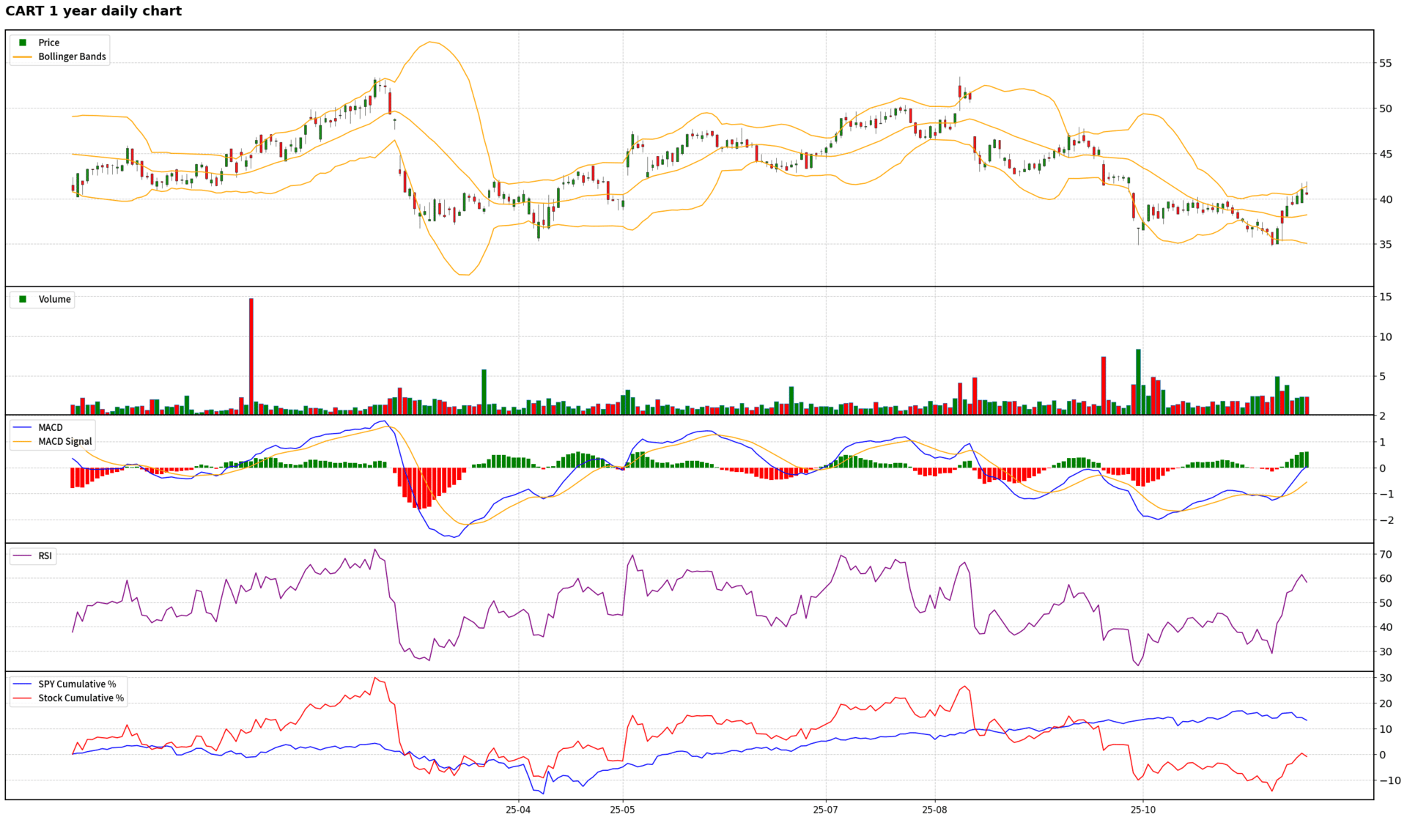Click the purple RSI legend entry
1407x820 pixels.
point(45,555)
